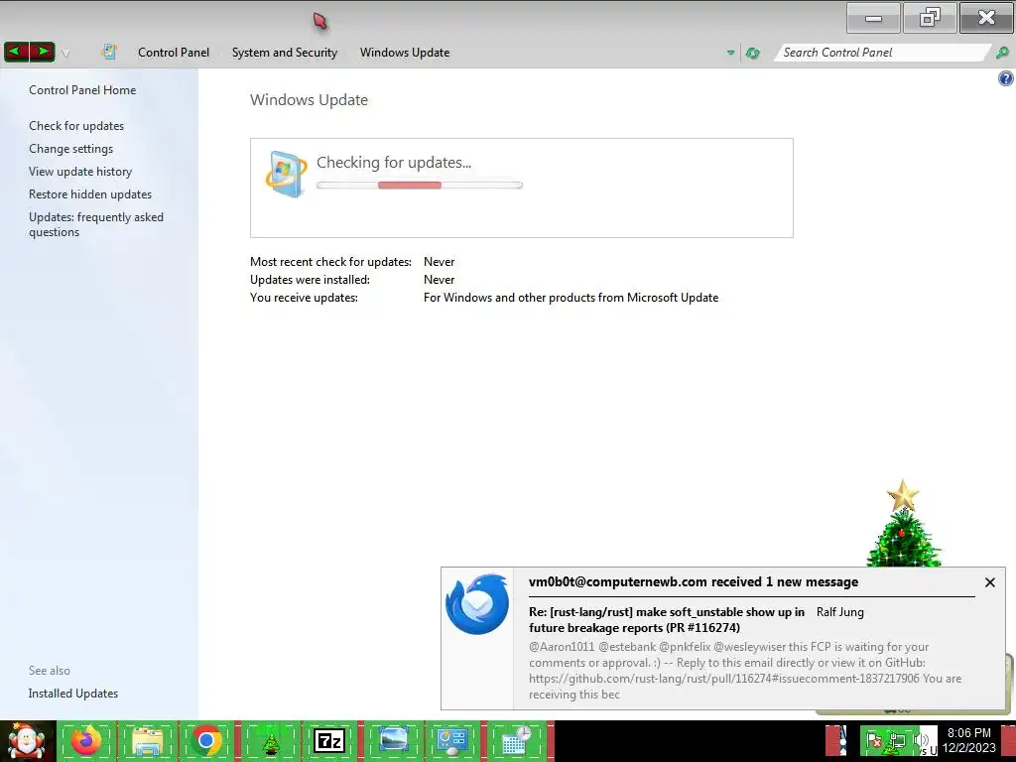This screenshot has height=762, width=1016.
Task: Click the Christmas tree desktop decoration
Action: point(903,524)
